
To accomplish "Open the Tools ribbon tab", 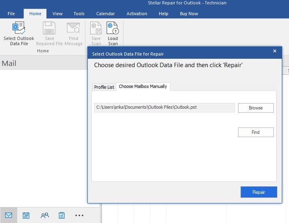I will (x=79, y=14).
